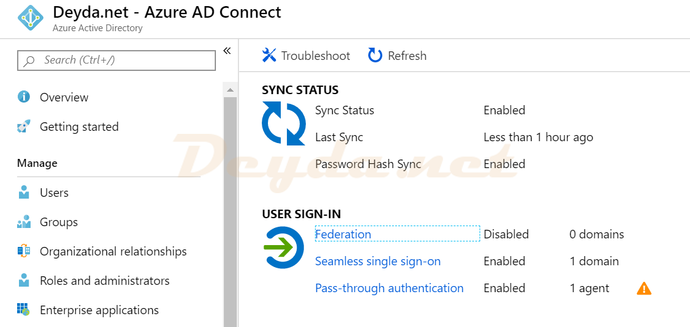Open the Federation link
The height and width of the screenshot is (327, 690).
click(x=343, y=234)
